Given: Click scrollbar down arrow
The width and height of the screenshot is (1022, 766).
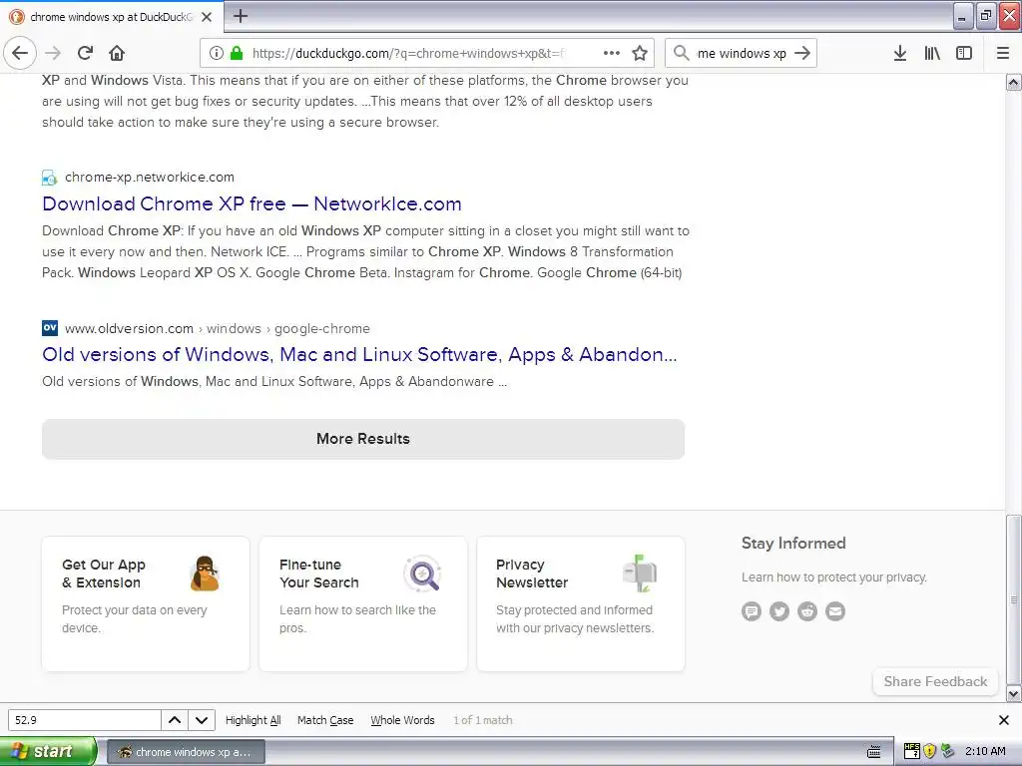Looking at the screenshot, I should [1014, 694].
